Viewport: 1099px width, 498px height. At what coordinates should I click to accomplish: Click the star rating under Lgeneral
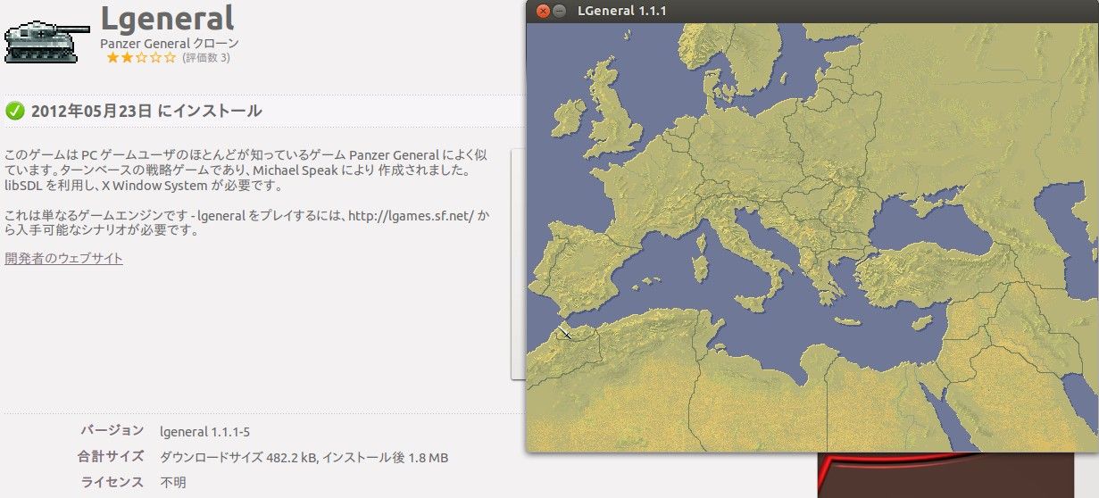pyautogui.click(x=141, y=58)
